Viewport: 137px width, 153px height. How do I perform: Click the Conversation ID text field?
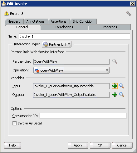83,116
